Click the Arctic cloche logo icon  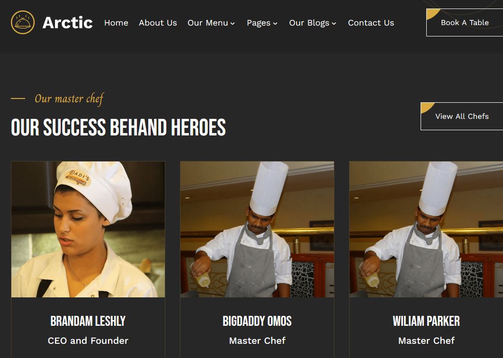[x=22, y=22]
